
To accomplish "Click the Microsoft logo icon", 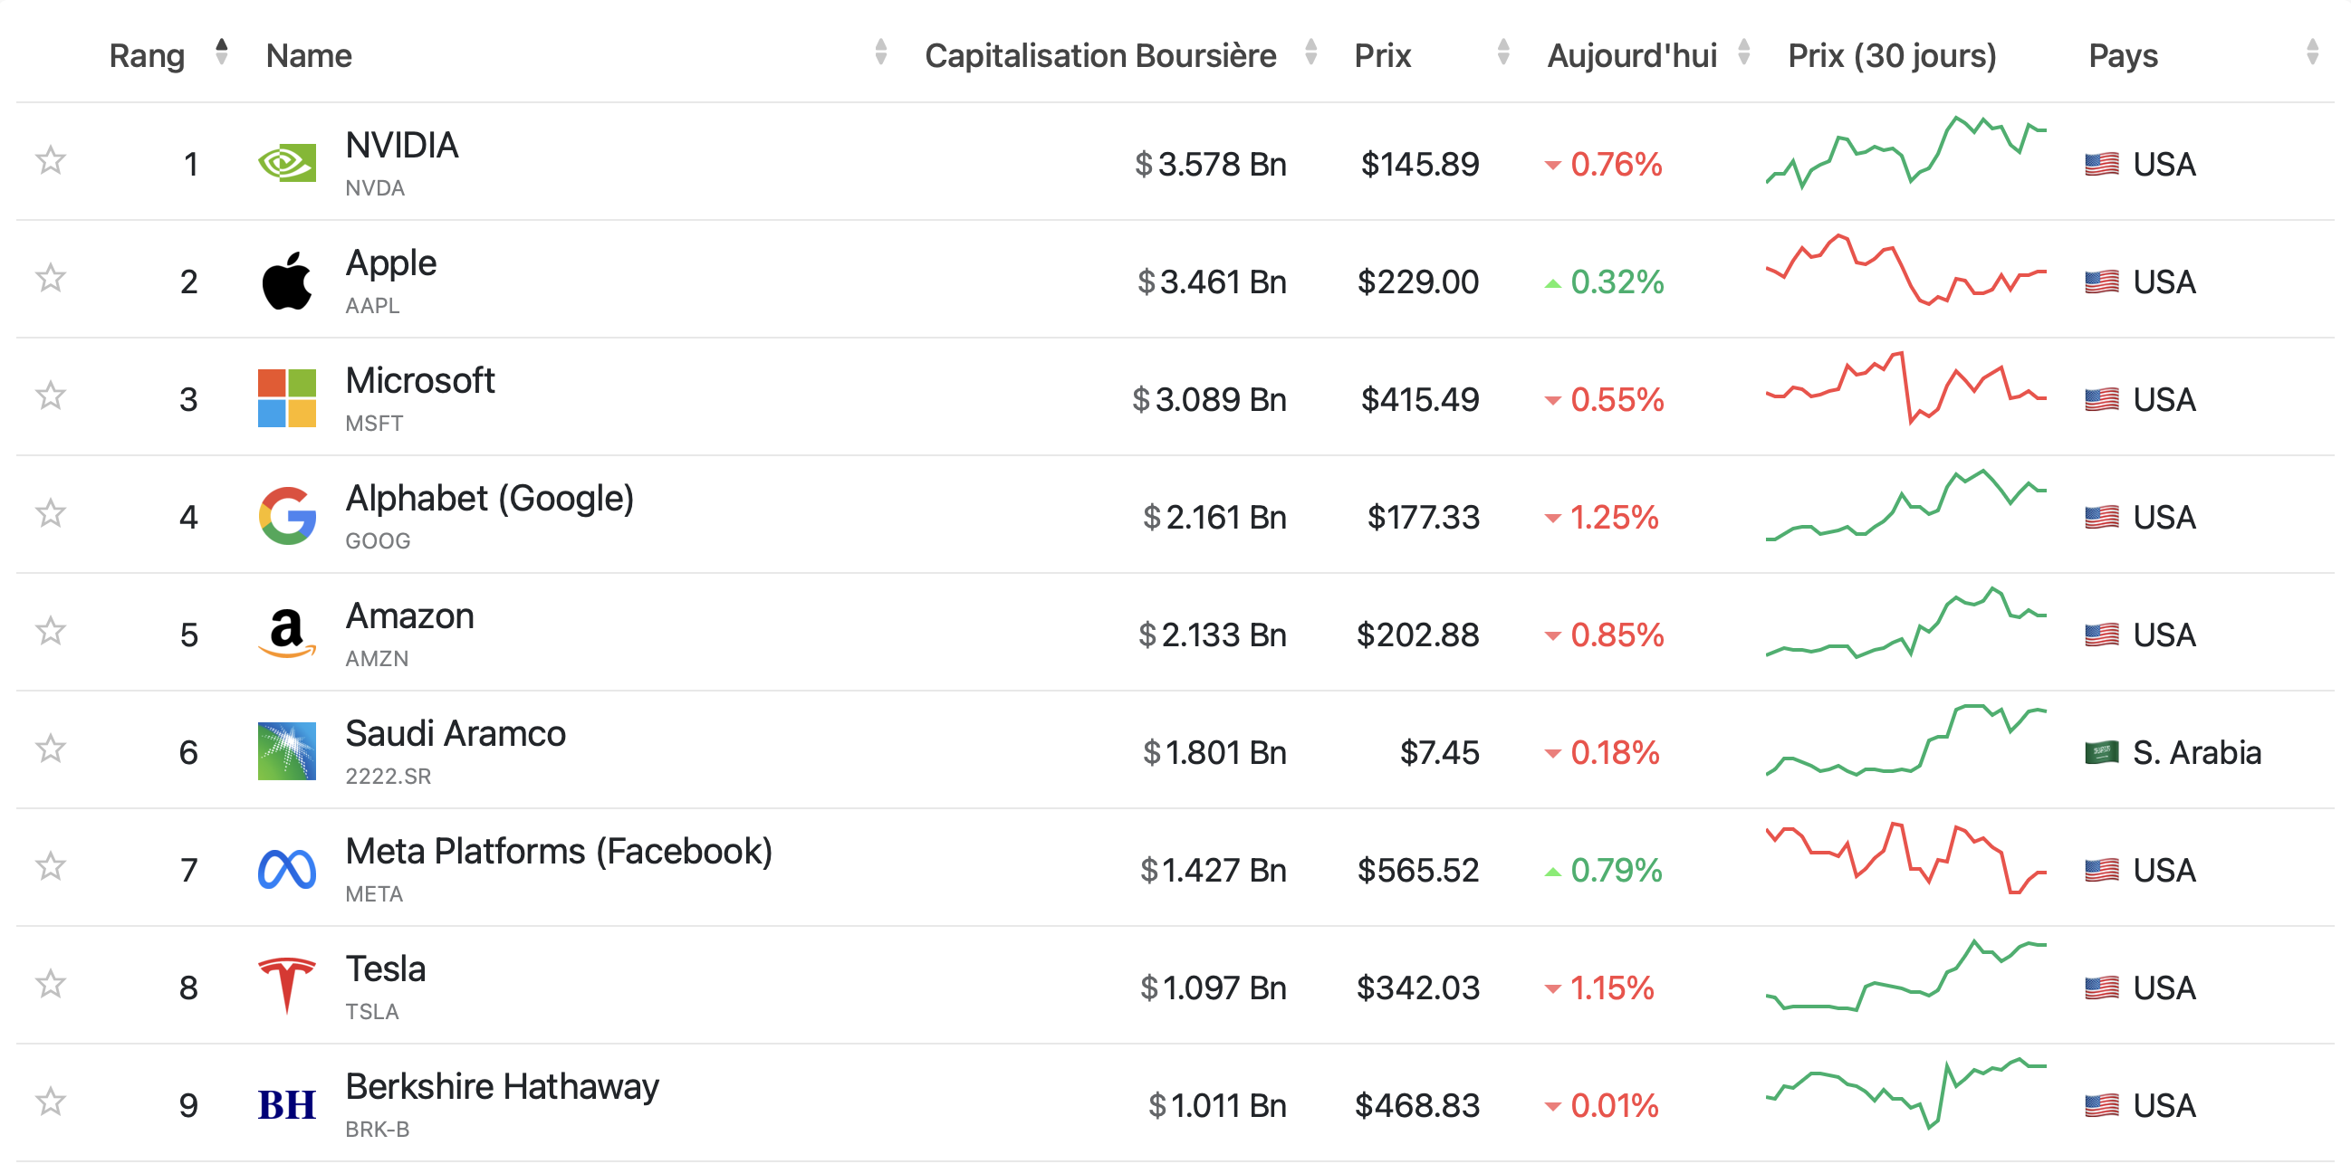I will pos(286,398).
